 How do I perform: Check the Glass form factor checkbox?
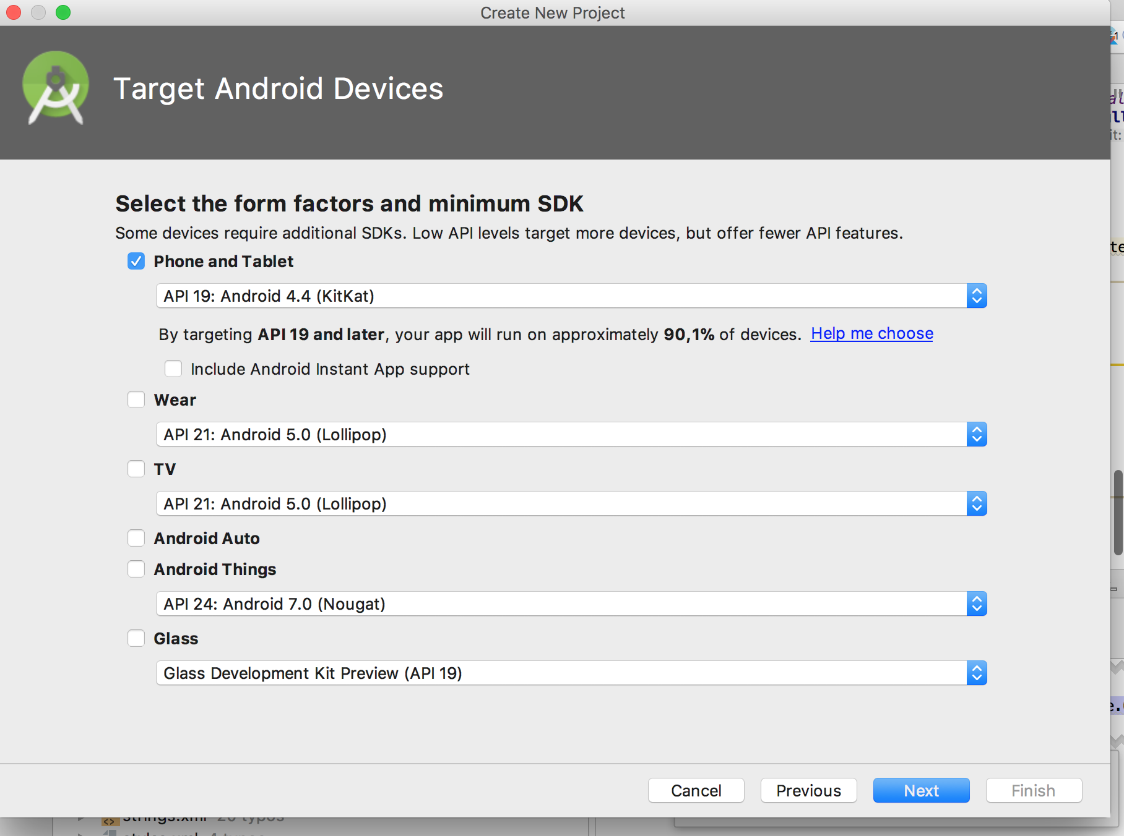coord(136,639)
